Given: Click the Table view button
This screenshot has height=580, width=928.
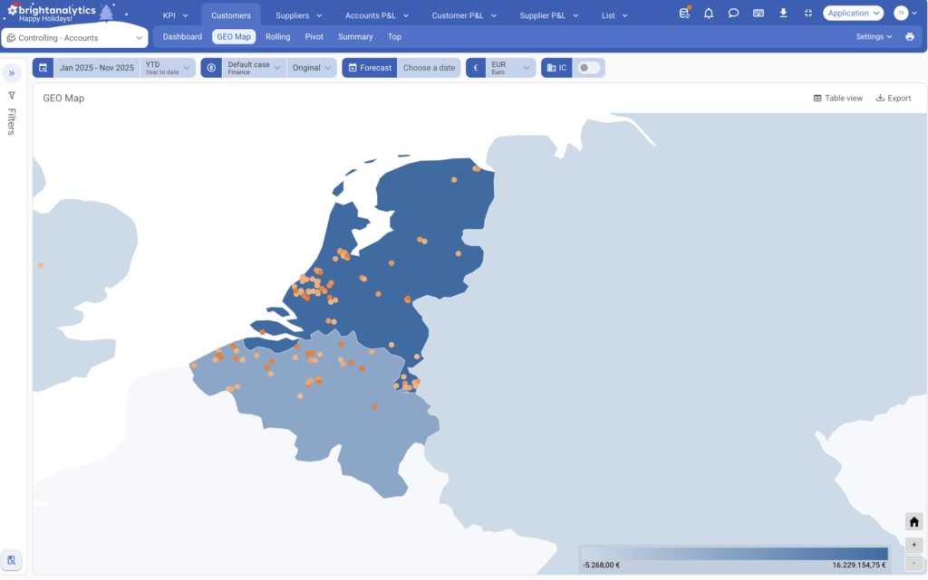Looking at the screenshot, I should (837, 98).
